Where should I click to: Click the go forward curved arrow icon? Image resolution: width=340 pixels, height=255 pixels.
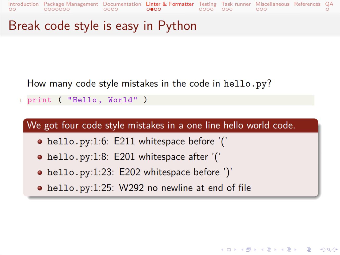(335, 250)
